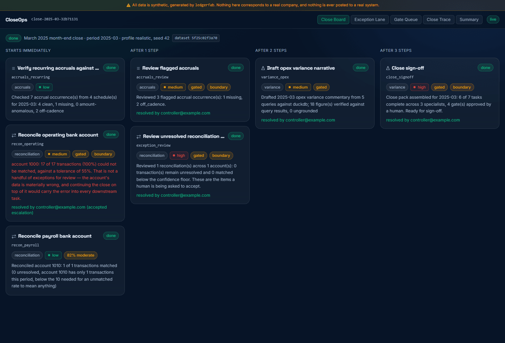
Task: Open the Draft opex variance narrative title
Action: 301,68
